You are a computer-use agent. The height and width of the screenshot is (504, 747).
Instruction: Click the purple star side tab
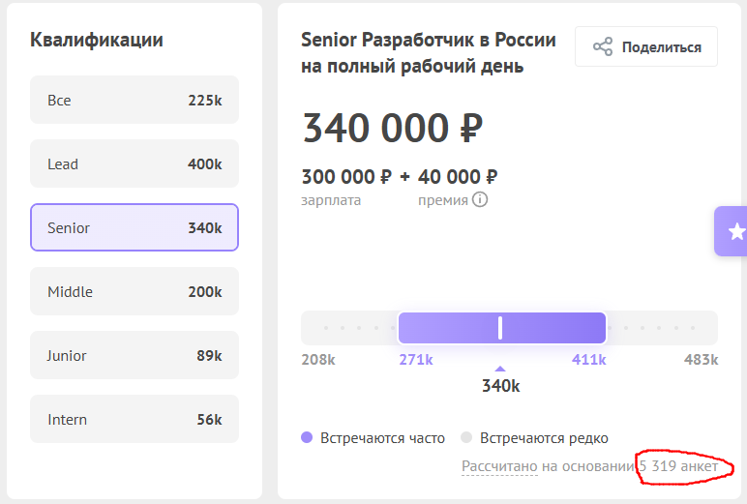coord(735,231)
